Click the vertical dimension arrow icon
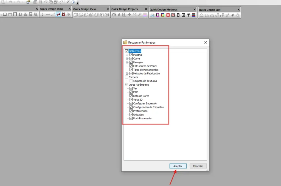This screenshot has width=281, height=186. (x=43, y=15)
